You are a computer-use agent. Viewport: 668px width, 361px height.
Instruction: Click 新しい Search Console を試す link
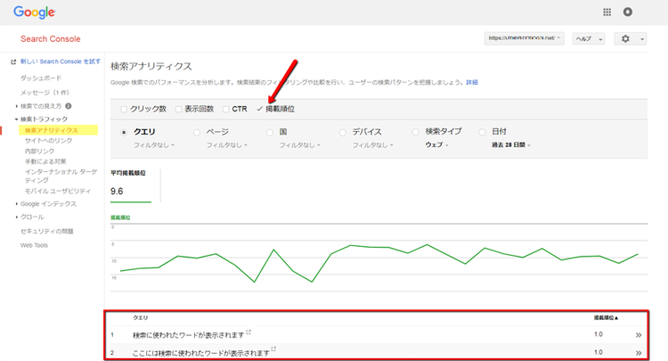pyautogui.click(x=60, y=62)
